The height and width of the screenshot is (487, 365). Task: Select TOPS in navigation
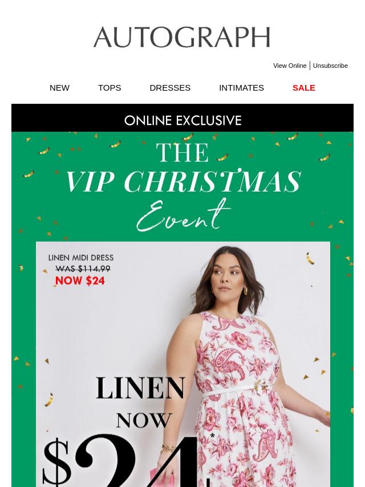(109, 88)
